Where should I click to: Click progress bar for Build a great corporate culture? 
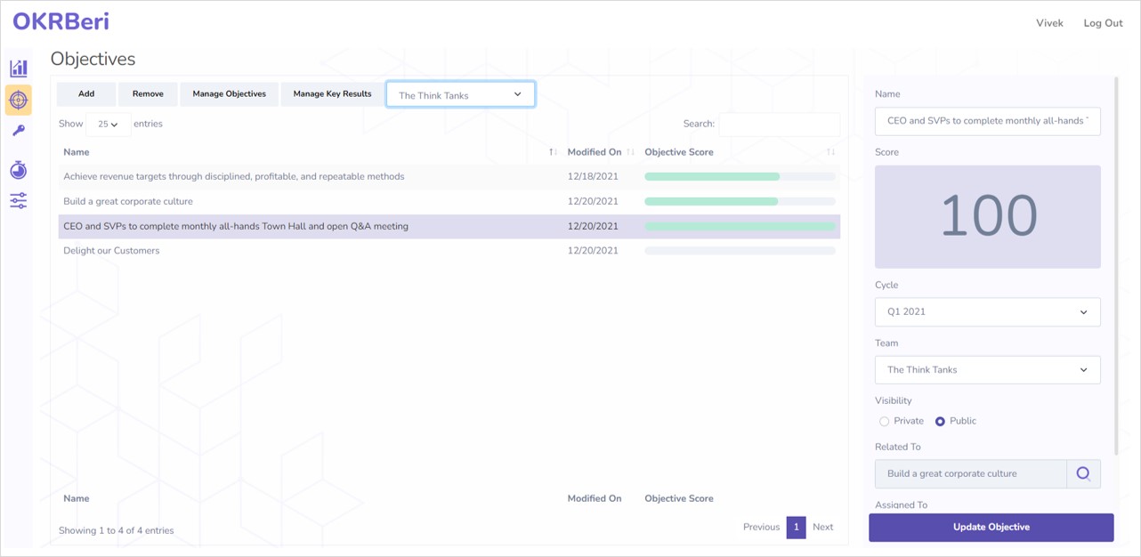[740, 202]
